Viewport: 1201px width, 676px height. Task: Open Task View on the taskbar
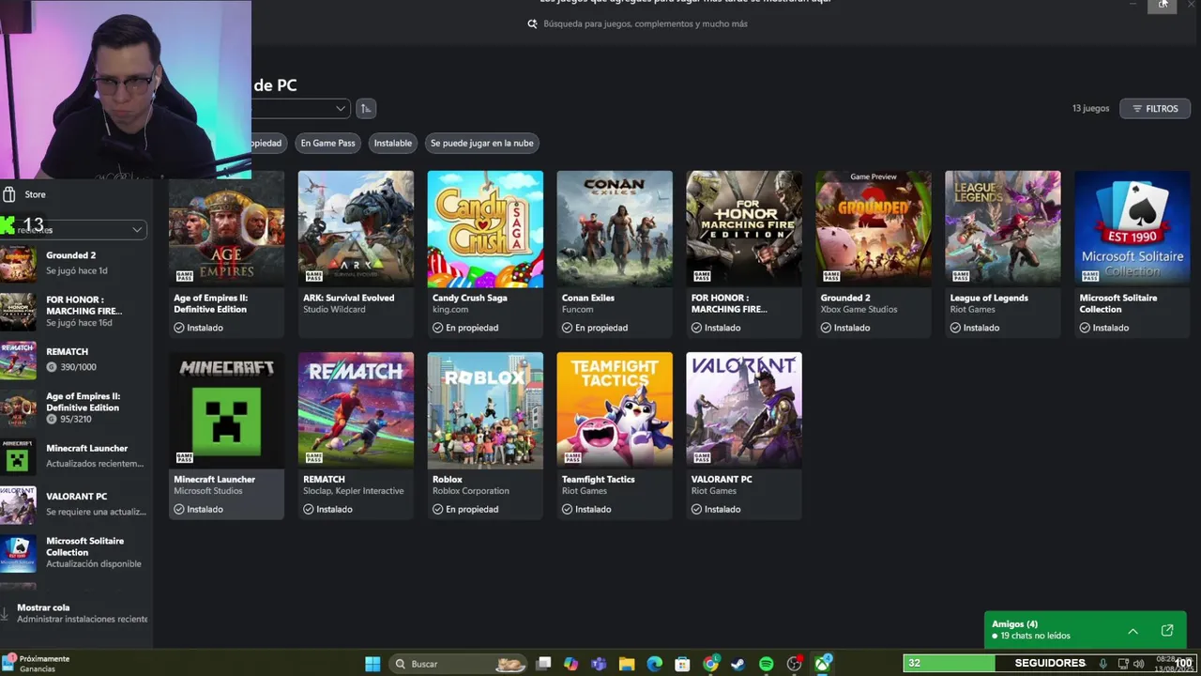(543, 664)
